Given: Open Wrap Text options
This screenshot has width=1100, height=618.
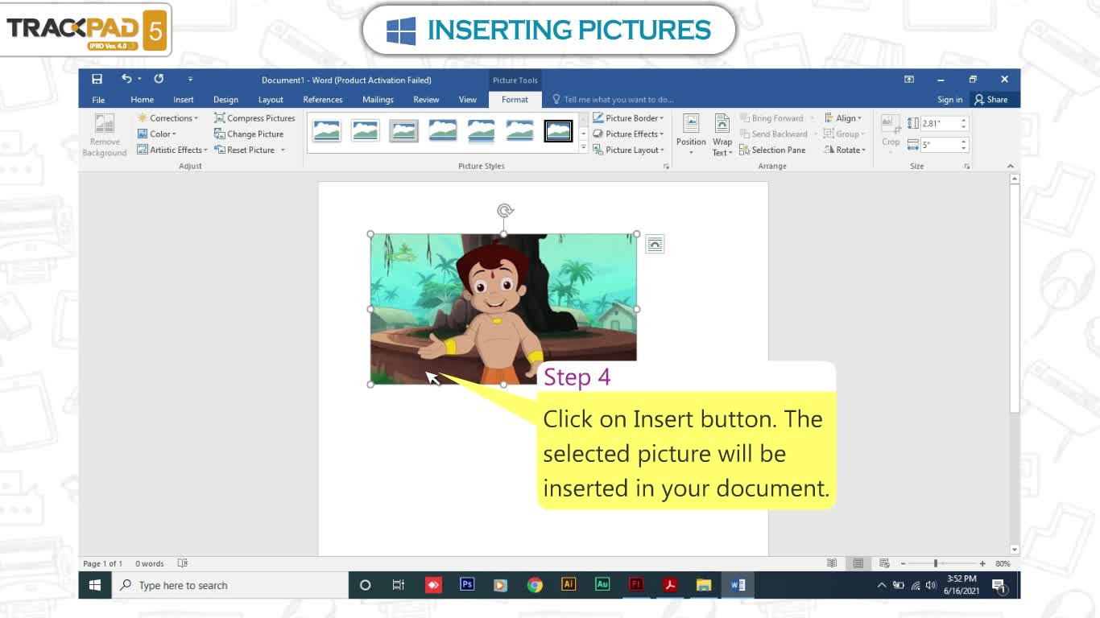Looking at the screenshot, I should point(722,134).
